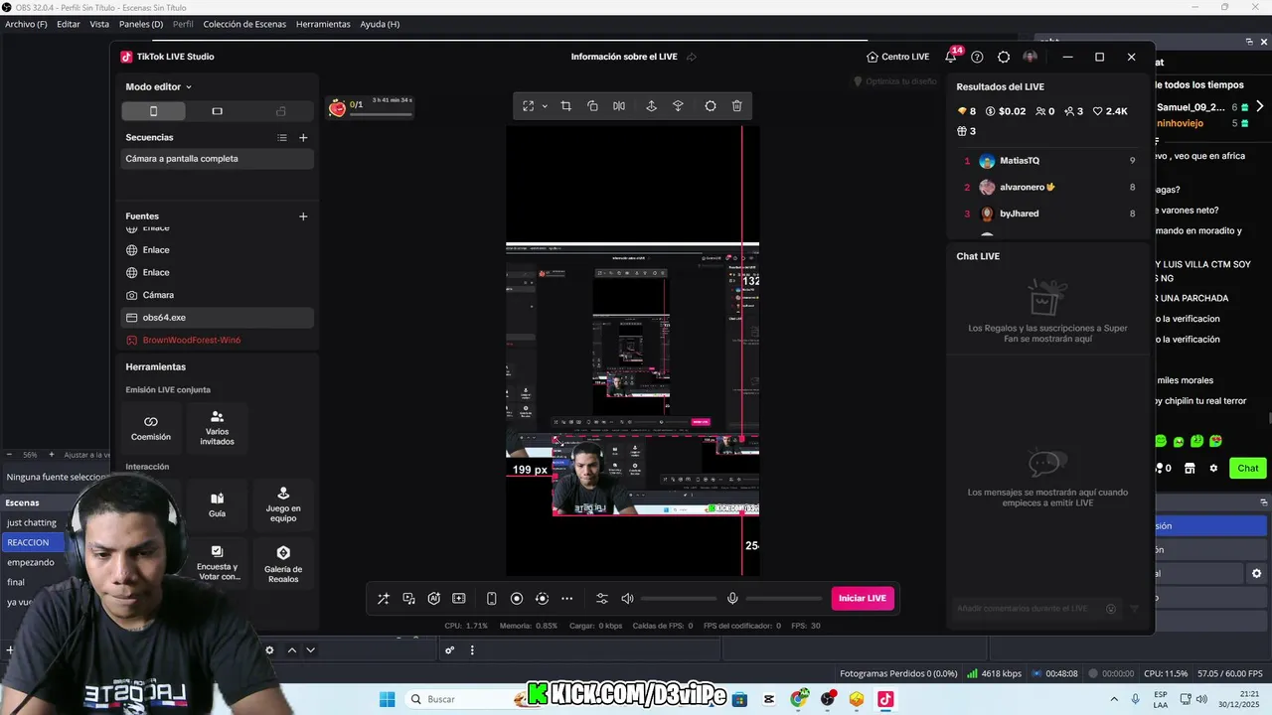Click the replay capture icon in bottom bar
This screenshot has width=1272, height=715.
pyautogui.click(x=542, y=599)
